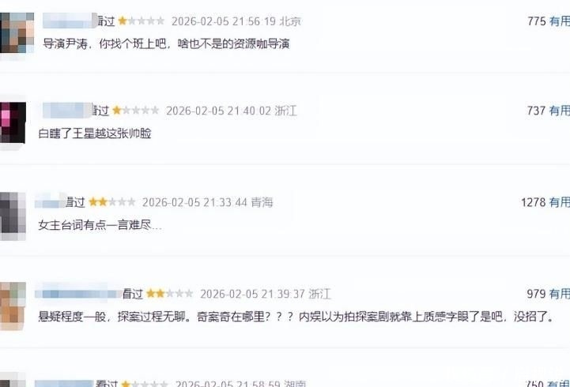570x387 pixels.
Task: Click timestamp 2026-02-05 21:56:19 北京
Action: tap(236, 21)
